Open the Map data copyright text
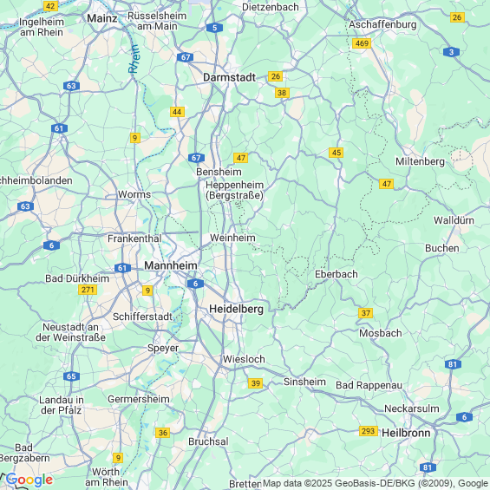This screenshot has height=490, width=490. (x=376, y=483)
